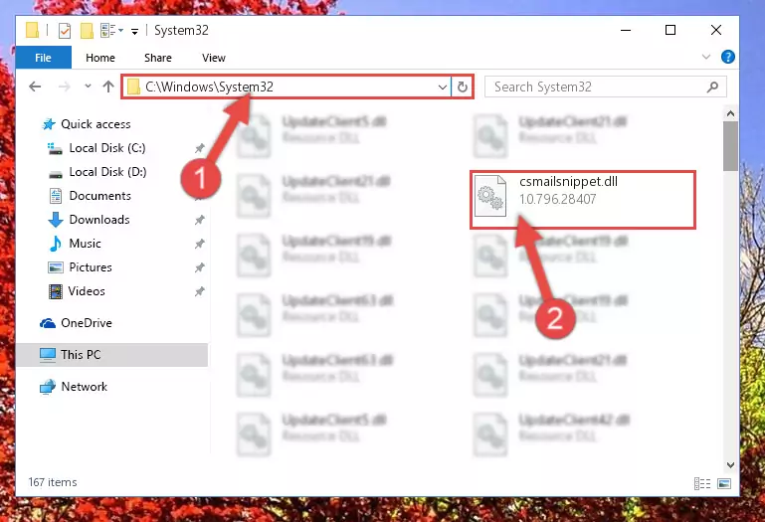
Task: Open the address bar history dropdown
Action: (x=442, y=87)
